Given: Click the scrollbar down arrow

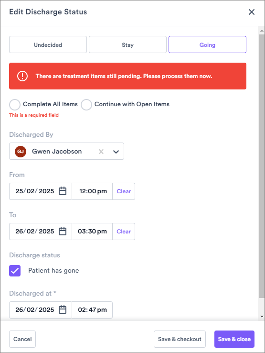Looking at the screenshot, I should [x=262, y=317].
